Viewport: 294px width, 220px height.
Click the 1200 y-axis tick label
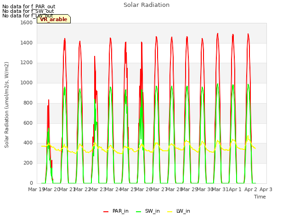[x=26, y=63]
